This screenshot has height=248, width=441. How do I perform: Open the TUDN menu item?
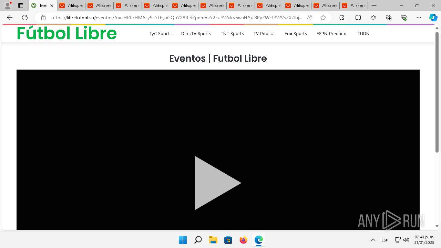pyautogui.click(x=363, y=34)
